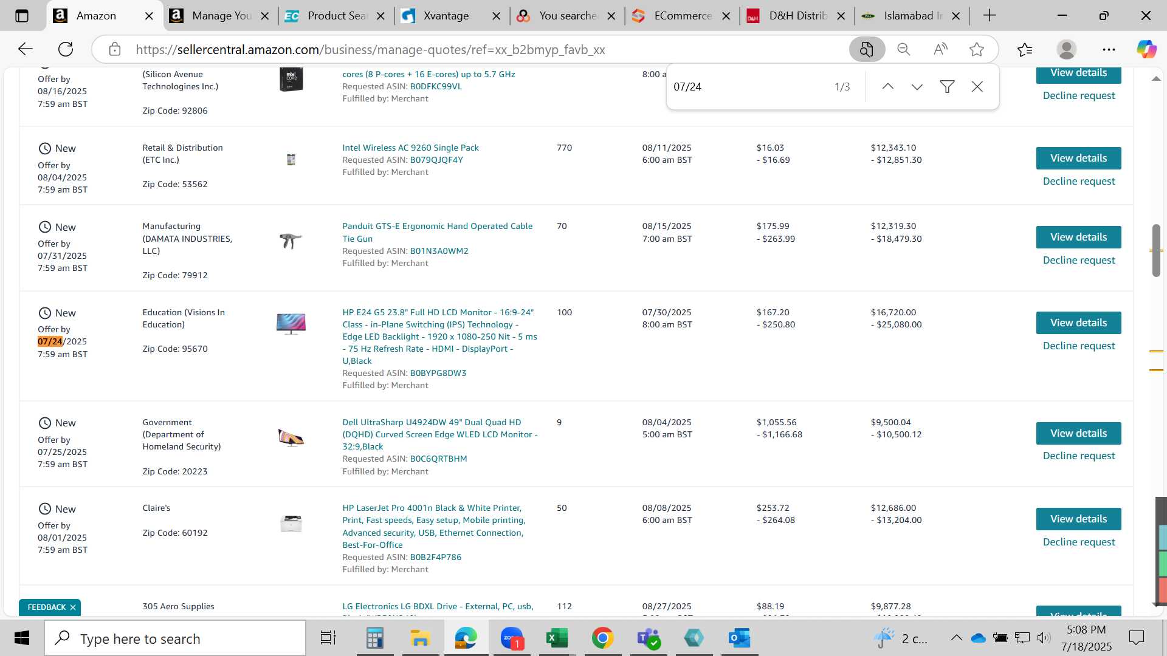Image resolution: width=1167 pixels, height=656 pixels.
Task: View details for Dell UltraSharp U4924DW
Action: [1078, 433]
